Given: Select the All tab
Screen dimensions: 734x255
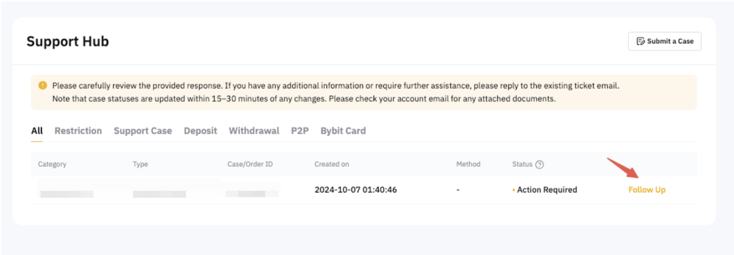Looking at the screenshot, I should 37,131.
